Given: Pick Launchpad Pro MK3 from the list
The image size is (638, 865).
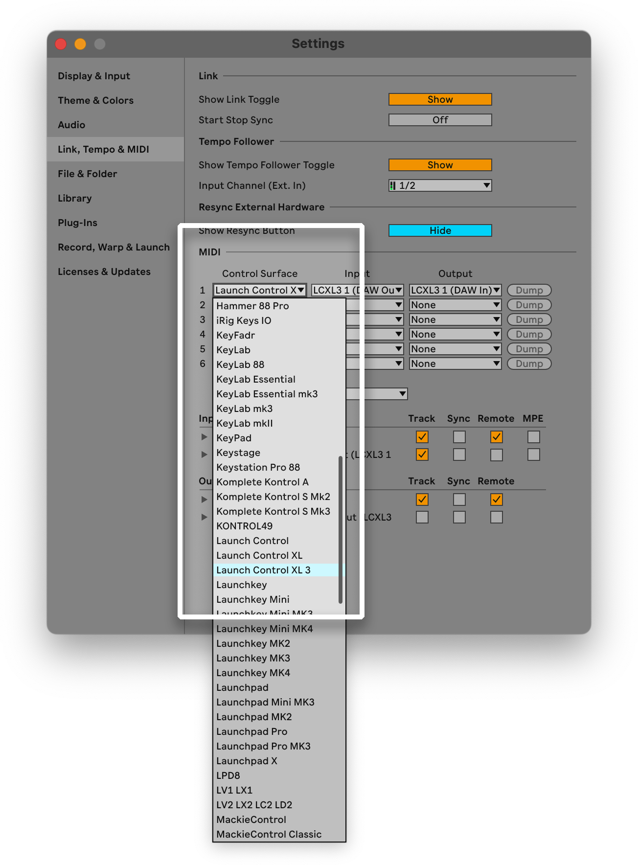Looking at the screenshot, I should pos(279,746).
